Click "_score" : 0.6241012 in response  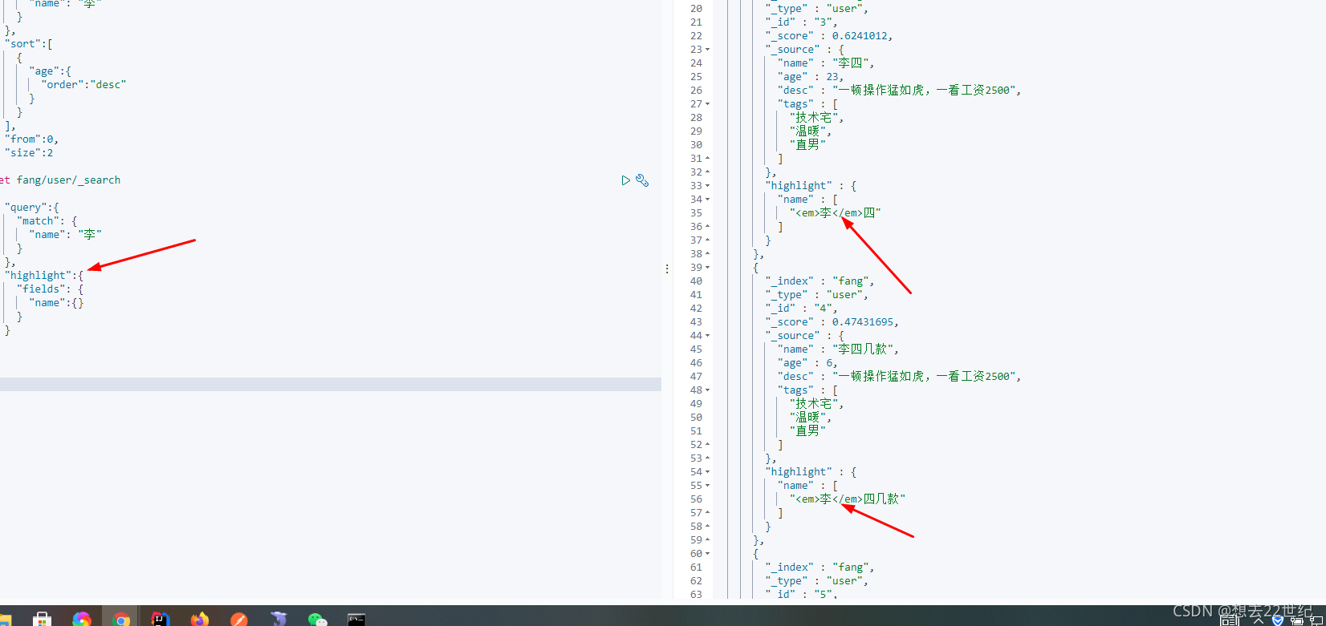tap(829, 36)
